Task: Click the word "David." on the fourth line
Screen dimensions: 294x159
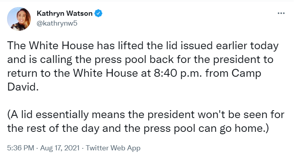Action: [x=23, y=87]
